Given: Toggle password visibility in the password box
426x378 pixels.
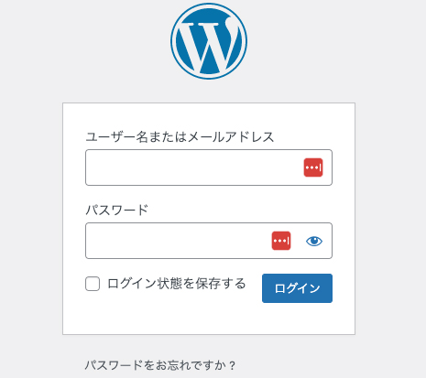Looking at the screenshot, I should 314,241.
